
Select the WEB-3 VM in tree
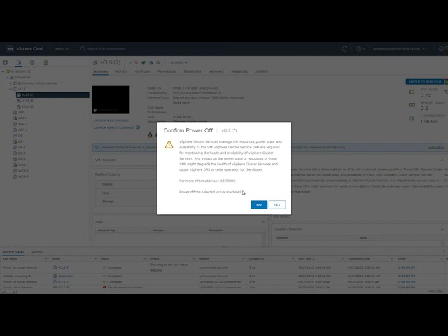tap(23, 176)
